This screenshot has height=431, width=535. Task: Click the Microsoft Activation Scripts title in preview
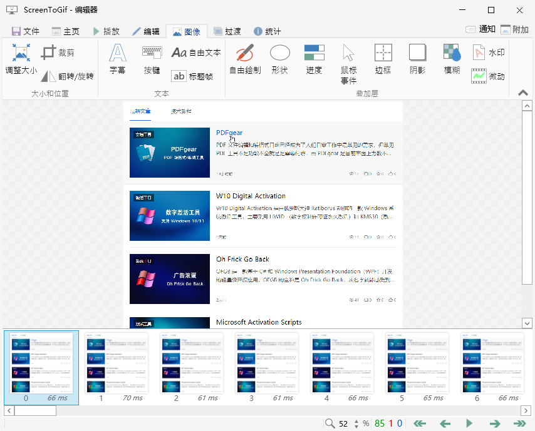(259, 322)
